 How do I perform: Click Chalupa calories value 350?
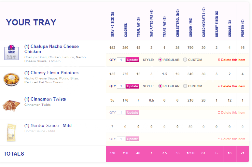(x=125, y=48)
